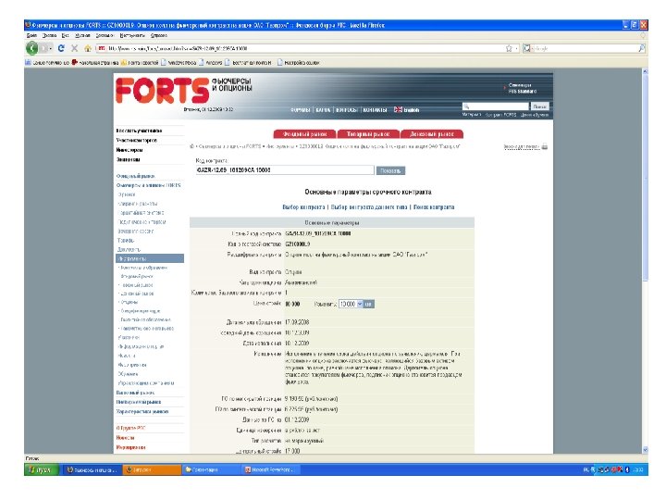Open the Help menu in menu bar
Image resolution: width=666 pixels, height=500 pixels.
point(159,36)
